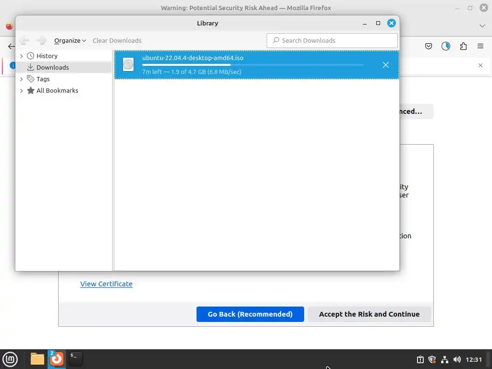The height and width of the screenshot is (369, 492).
Task: Select Downloads in the Library sidebar
Action: (53, 67)
